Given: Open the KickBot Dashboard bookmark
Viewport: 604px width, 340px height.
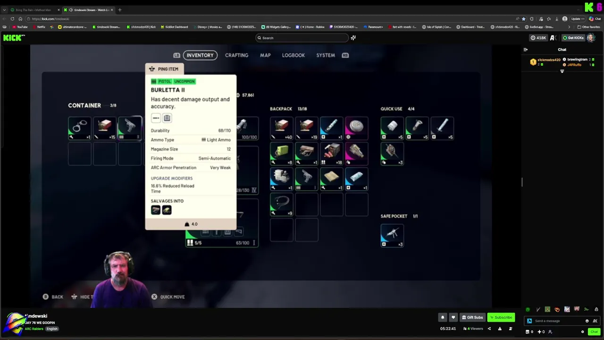Looking at the screenshot, I should click(174, 27).
